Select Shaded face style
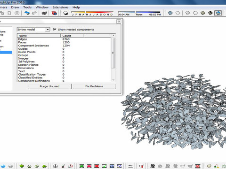The image size is (226, 169). pyautogui.click(x=203, y=13)
